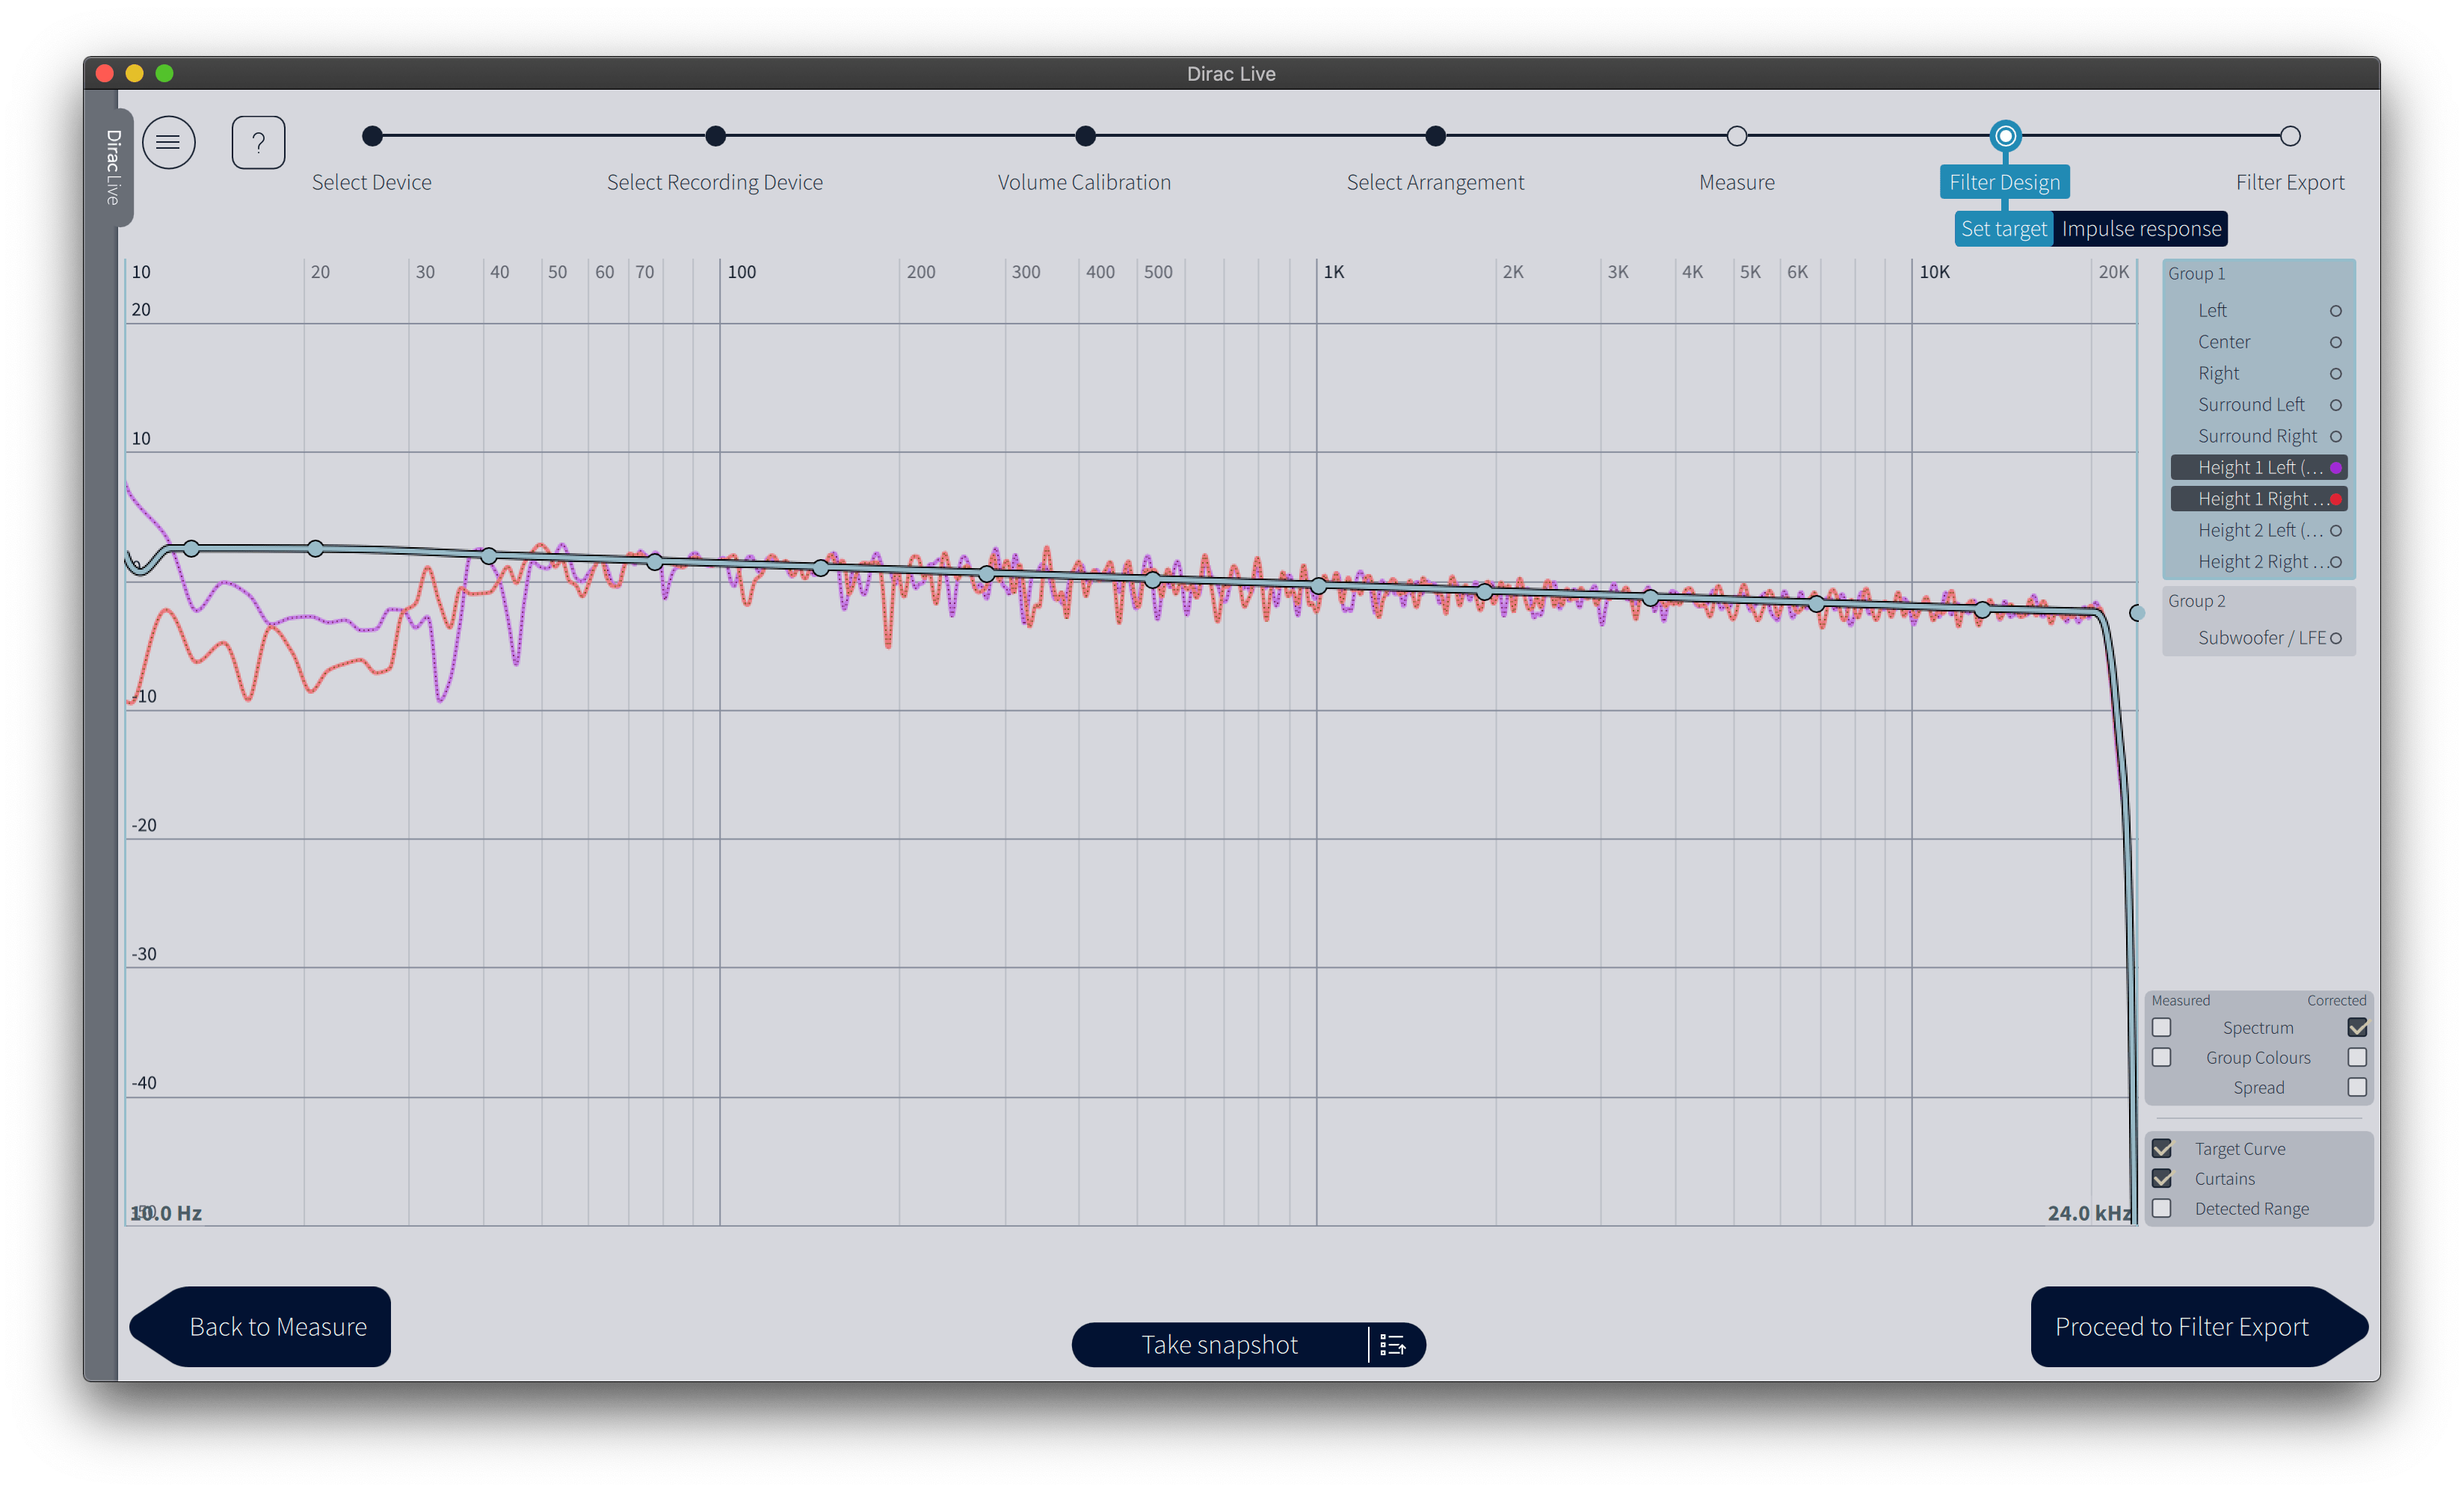Select the target curve point near 20 Hz
The width and height of the screenshot is (2464, 1492).
pyautogui.click(x=316, y=548)
